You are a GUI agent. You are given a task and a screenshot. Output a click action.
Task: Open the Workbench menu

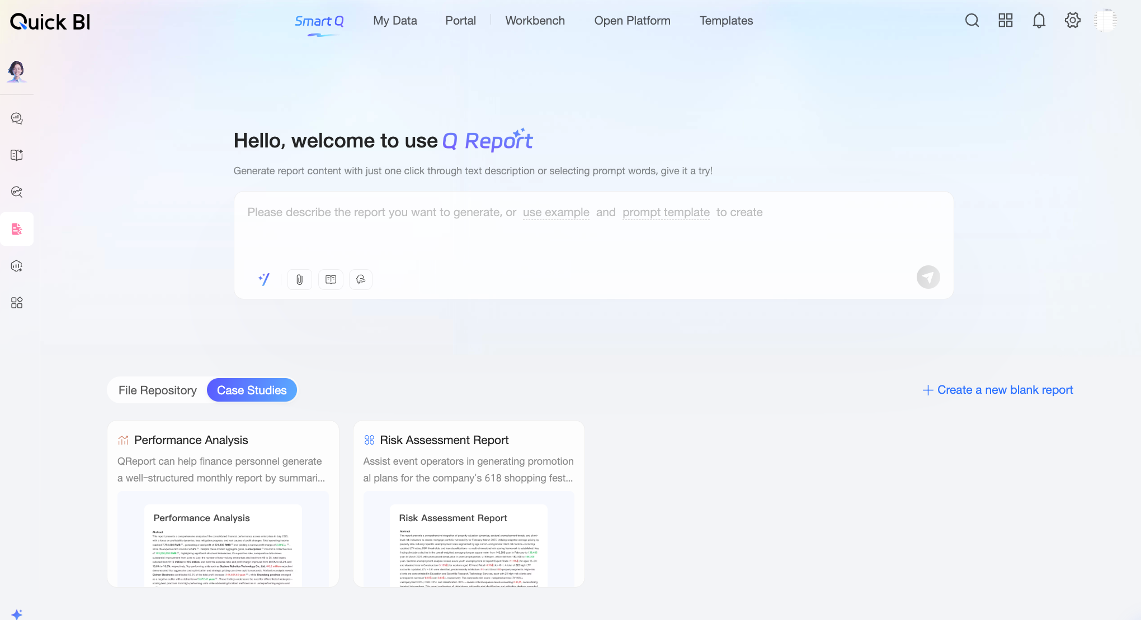point(535,21)
